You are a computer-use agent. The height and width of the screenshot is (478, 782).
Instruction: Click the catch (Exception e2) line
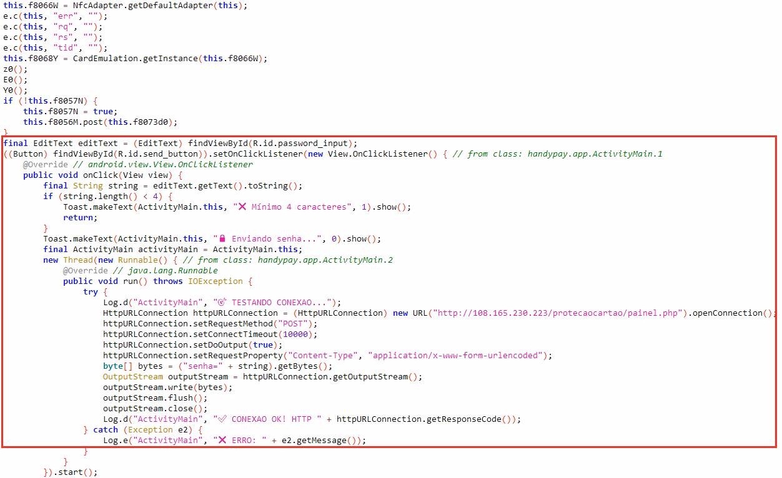[x=143, y=430]
